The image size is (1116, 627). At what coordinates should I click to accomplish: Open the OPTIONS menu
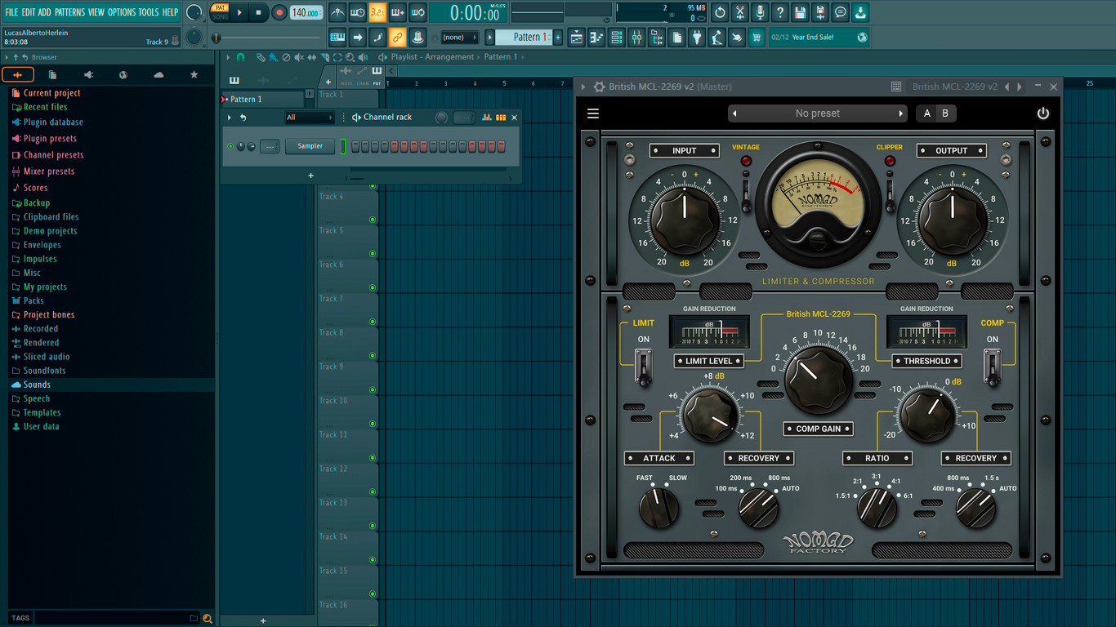click(x=122, y=12)
